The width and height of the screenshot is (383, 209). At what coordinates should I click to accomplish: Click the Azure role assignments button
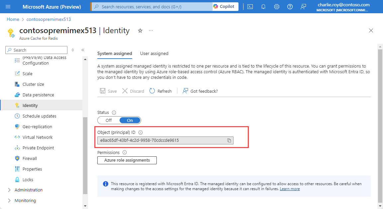coord(127,160)
